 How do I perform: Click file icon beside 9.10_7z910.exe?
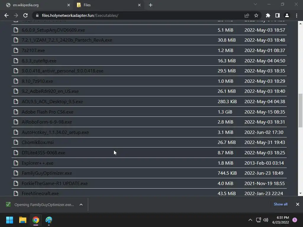(x=16, y=81)
